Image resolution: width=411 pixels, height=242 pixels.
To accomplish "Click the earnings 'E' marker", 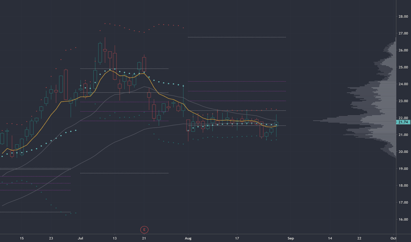I will click(144, 230).
